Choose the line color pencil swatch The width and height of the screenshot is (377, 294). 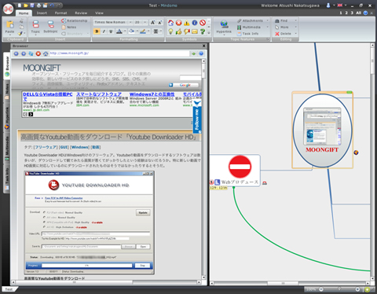[143, 31]
